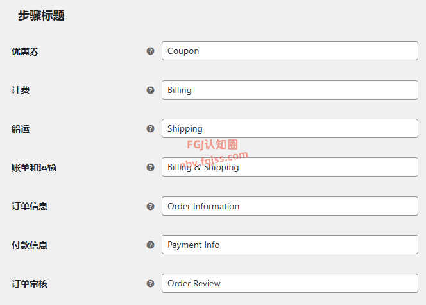Focus the Order Information text field
The height and width of the screenshot is (305, 426).
pos(289,206)
